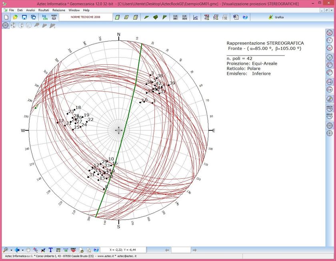
Task: Click the blue help question mark button
Action: tap(245, 17)
